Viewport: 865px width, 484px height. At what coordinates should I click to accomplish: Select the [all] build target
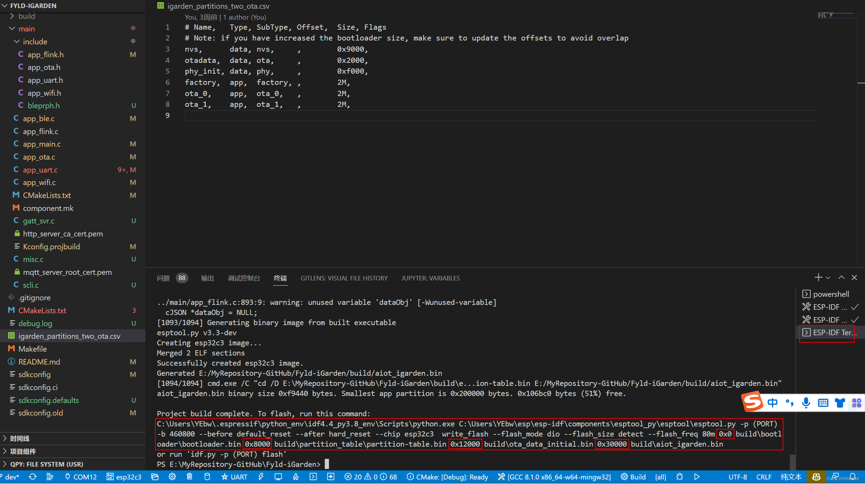pyautogui.click(x=661, y=477)
